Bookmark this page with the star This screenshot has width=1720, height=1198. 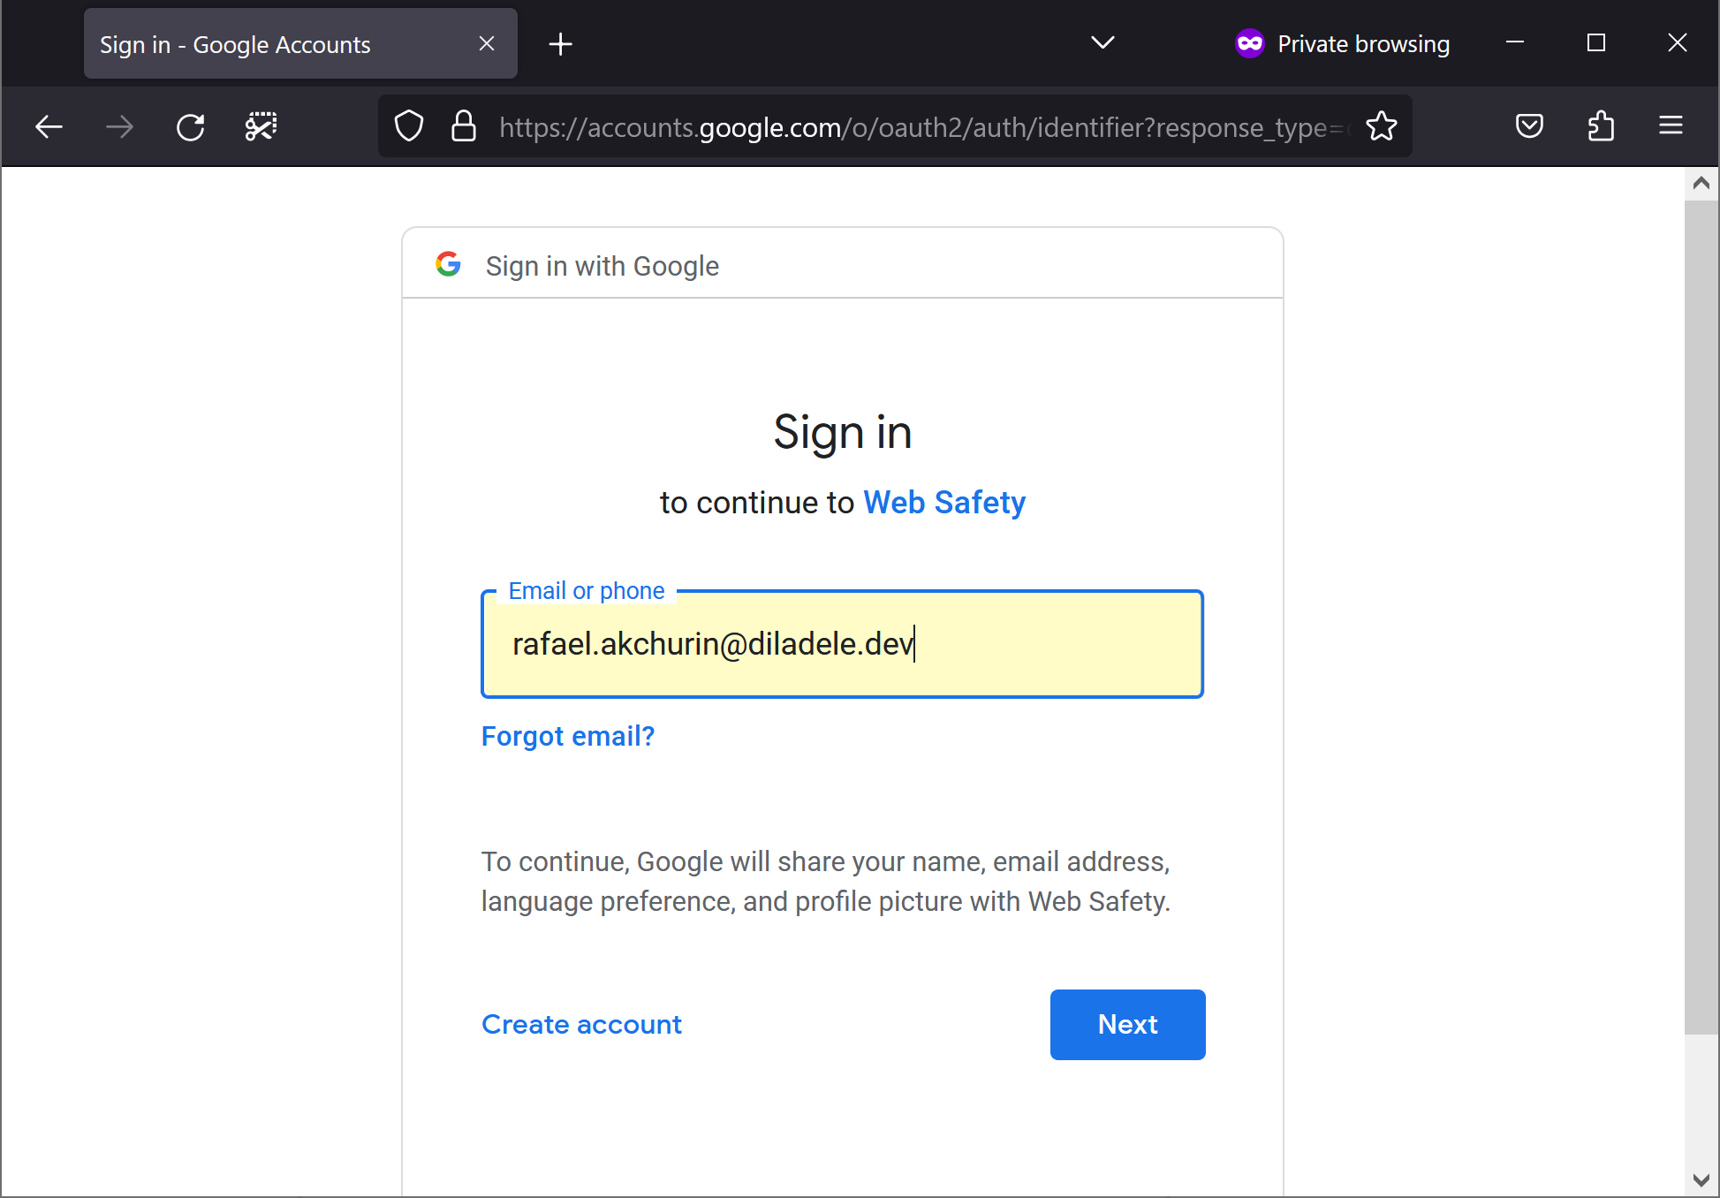pyautogui.click(x=1381, y=126)
